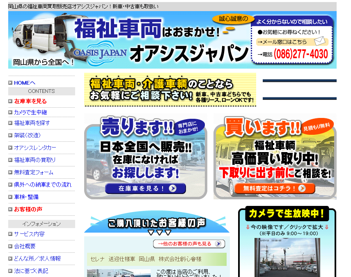Click bullet icon beside 在庫車を見る
Image resolution: width=351 pixels, height=277 pixels.
(x=10, y=101)
